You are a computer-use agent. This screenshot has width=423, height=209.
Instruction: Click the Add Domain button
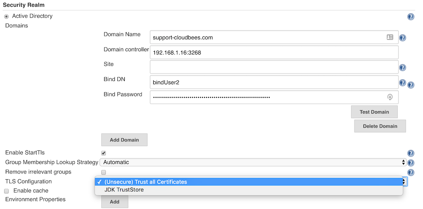(124, 140)
